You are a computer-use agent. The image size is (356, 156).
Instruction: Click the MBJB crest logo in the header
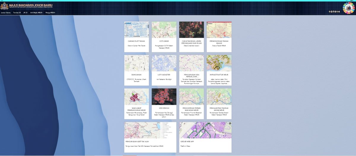[x=4, y=6]
